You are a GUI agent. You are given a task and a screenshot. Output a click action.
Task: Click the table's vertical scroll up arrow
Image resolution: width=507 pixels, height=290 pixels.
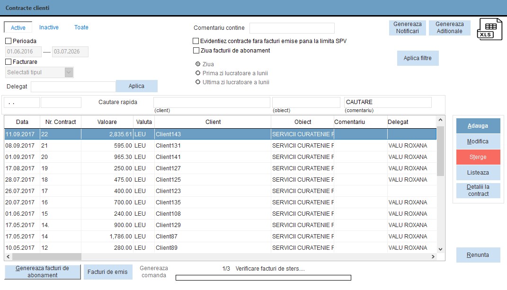pos(440,120)
